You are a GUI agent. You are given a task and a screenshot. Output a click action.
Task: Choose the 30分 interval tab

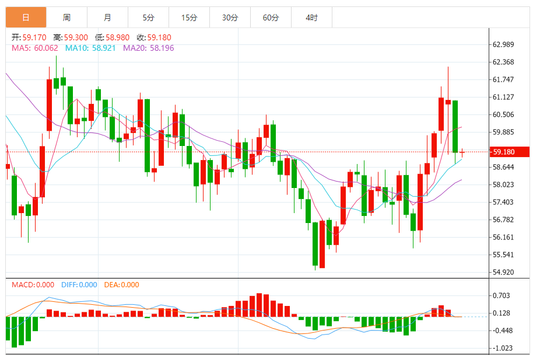click(230, 18)
